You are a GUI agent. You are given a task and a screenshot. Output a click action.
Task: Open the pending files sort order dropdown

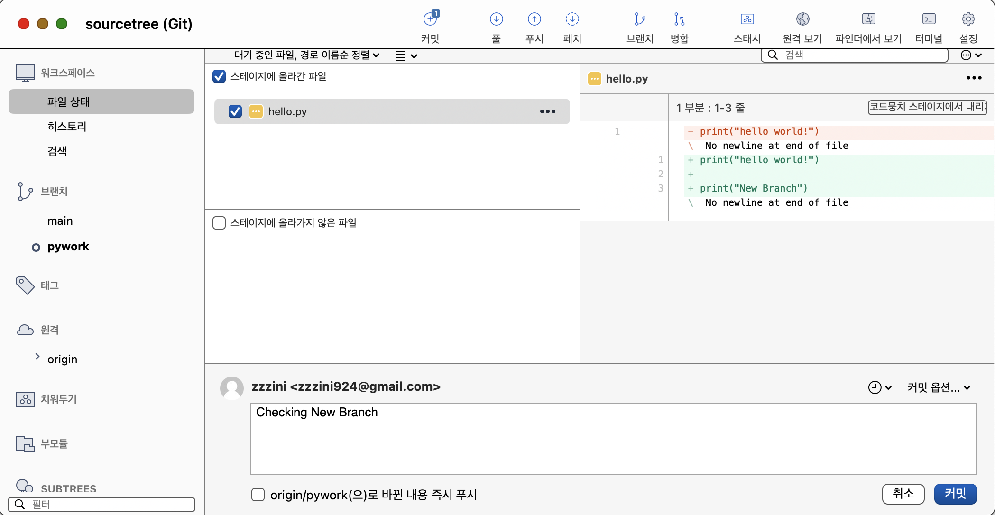coord(307,55)
